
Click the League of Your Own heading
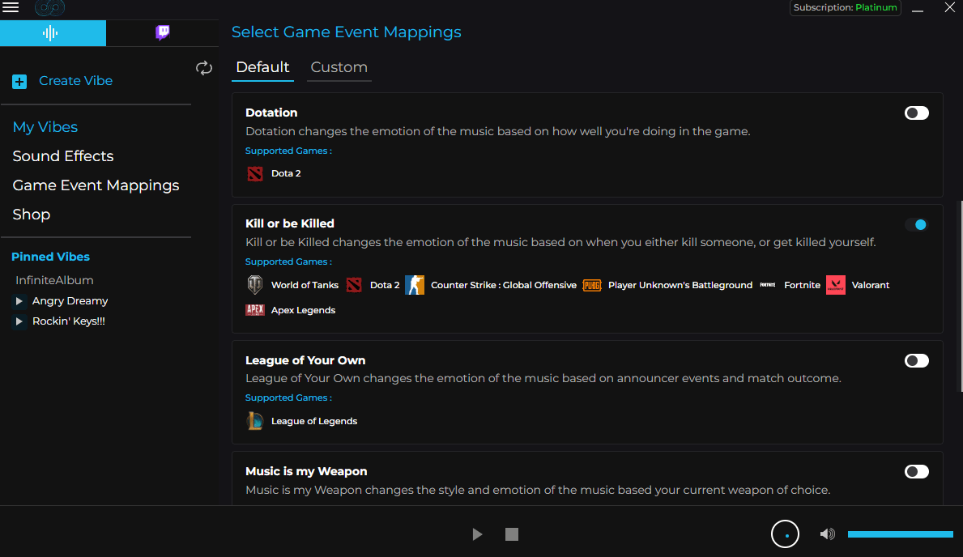pos(305,360)
